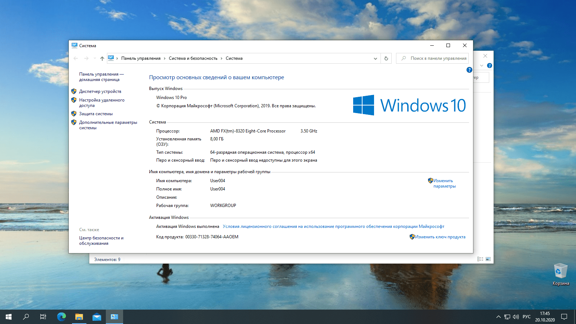576x324 pixels.
Task: Click the Control Panel search field
Action: [x=432, y=58]
